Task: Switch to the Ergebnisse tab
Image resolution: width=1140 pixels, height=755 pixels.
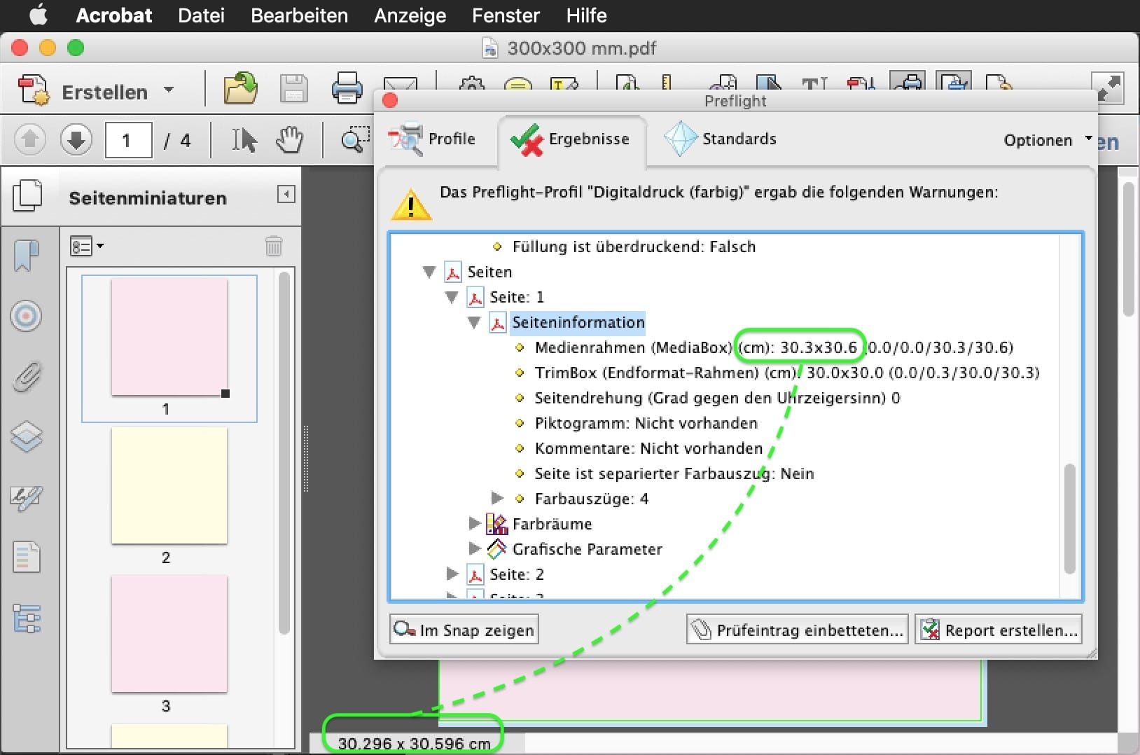Action: [x=571, y=139]
